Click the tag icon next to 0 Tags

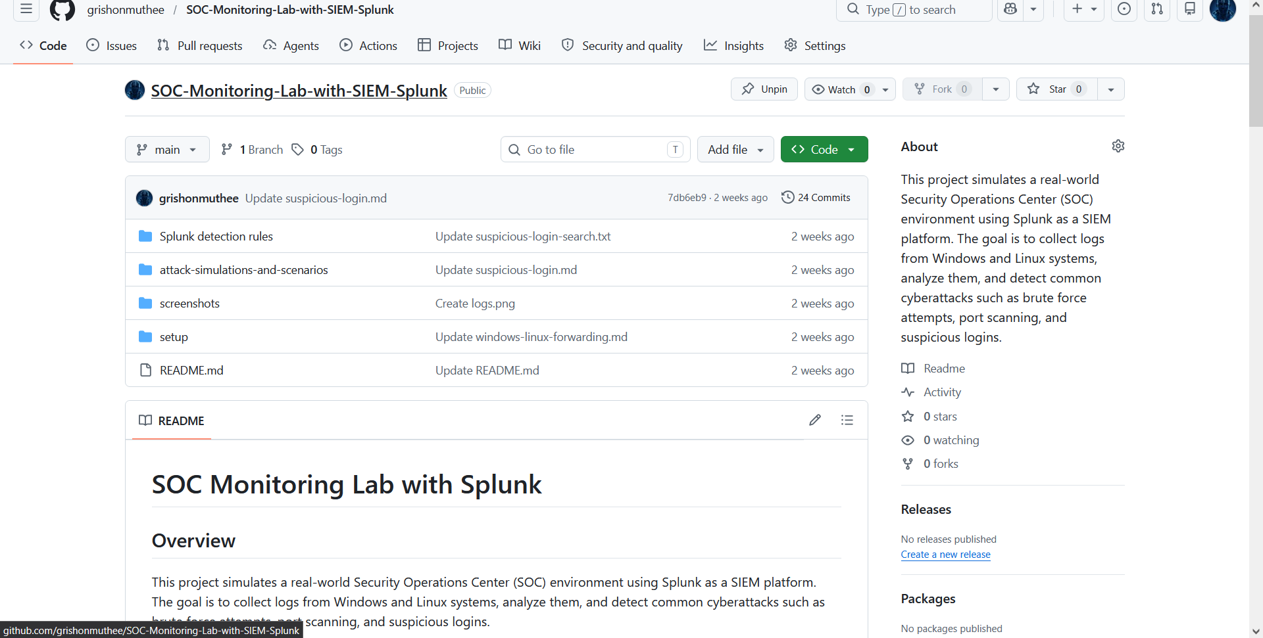pos(298,149)
